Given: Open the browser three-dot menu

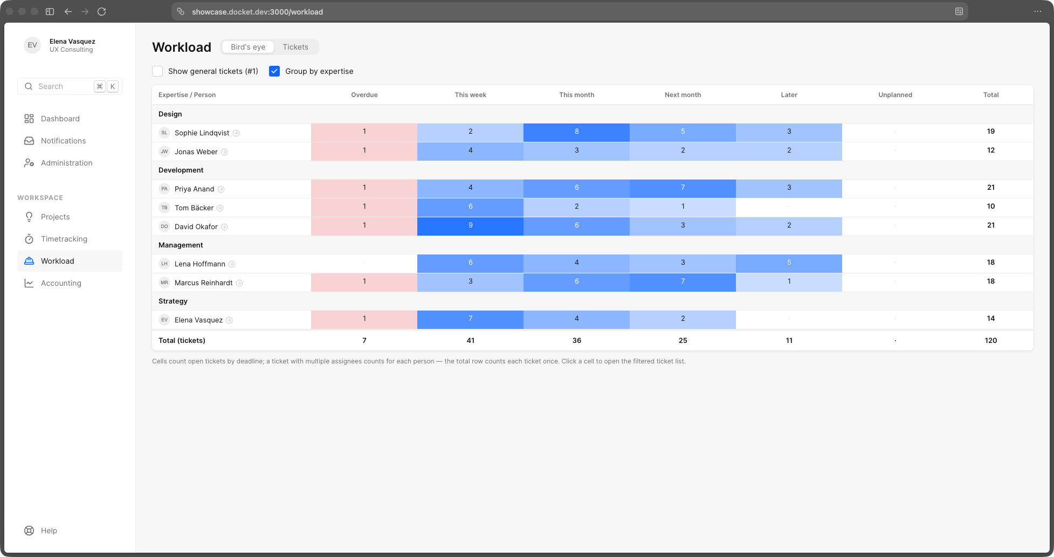Looking at the screenshot, I should 1038,11.
